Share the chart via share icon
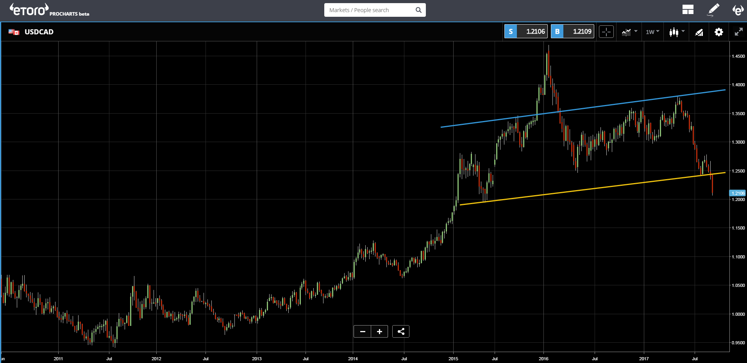The height and width of the screenshot is (363, 747). click(401, 331)
